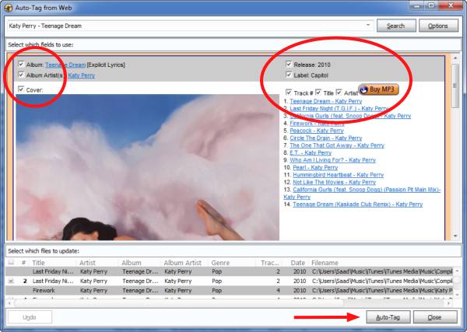Sort files by Genre column header
This screenshot has height=332, width=467.
click(x=220, y=263)
